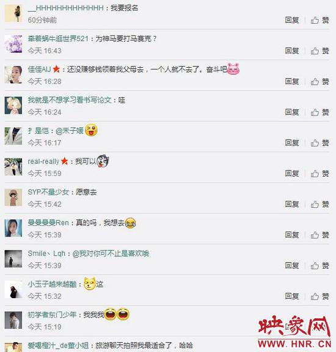Image resolution: width=336 pixels, height=352 pixels.
Task: Click thumbs-up for SYP不是少女's comment
Action: pos(320,205)
